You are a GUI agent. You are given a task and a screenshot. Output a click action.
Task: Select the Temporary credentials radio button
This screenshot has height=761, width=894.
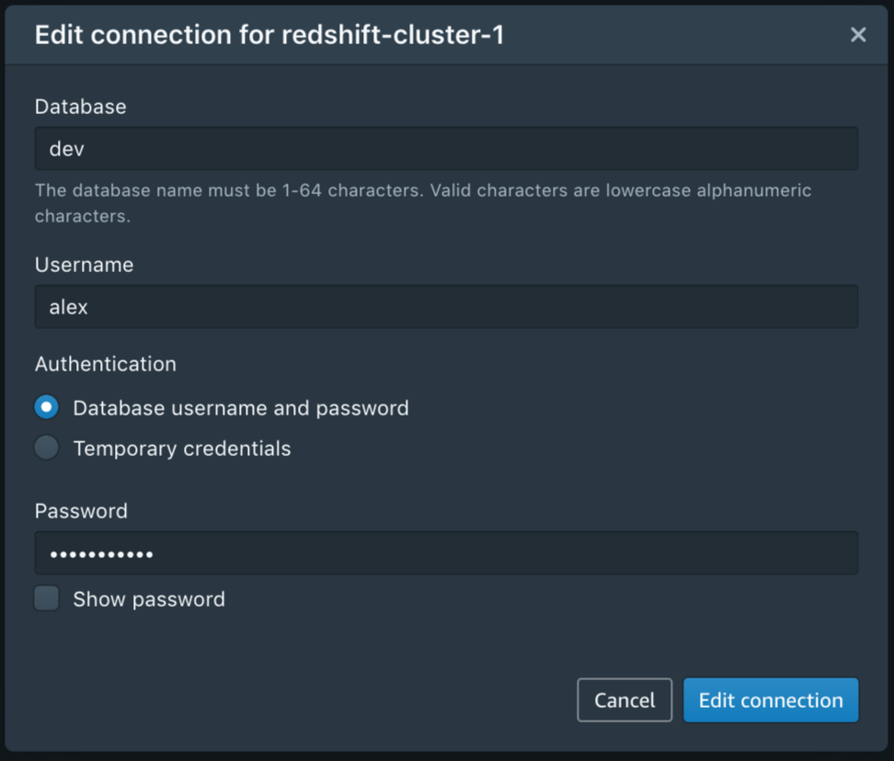point(46,448)
